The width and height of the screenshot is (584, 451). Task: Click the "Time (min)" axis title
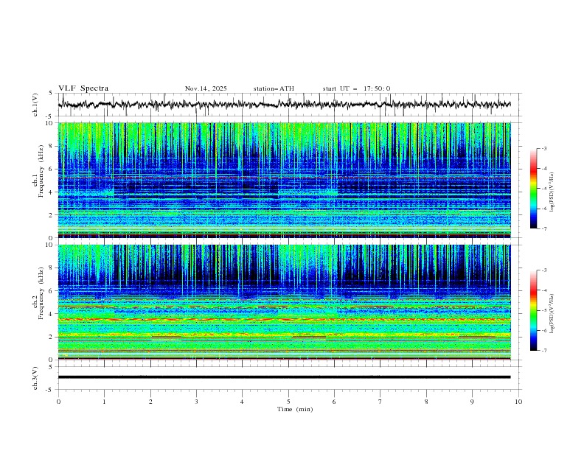coord(295,409)
